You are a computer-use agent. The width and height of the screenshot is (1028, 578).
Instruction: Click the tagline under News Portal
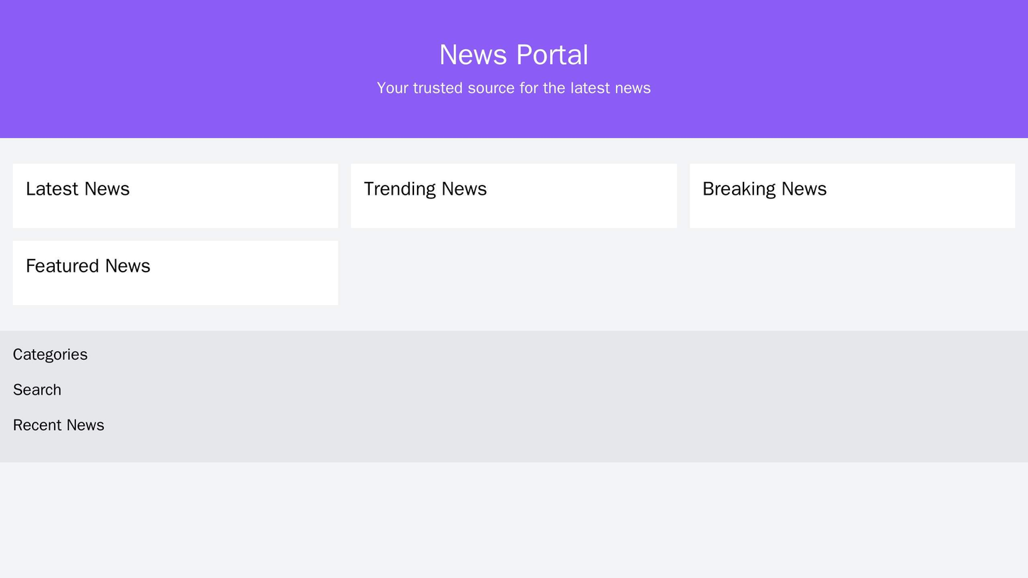(514, 87)
